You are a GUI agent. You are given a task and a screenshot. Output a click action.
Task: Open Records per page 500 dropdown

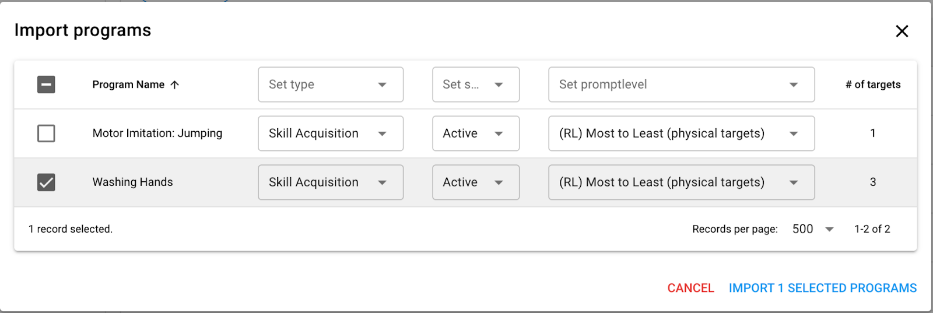(813, 229)
